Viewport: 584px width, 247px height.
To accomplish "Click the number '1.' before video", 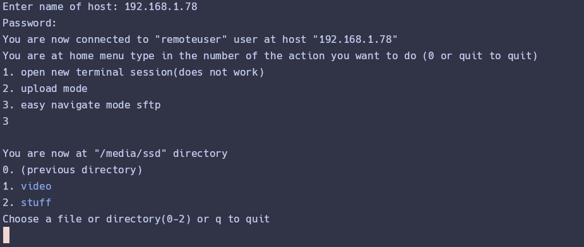I will click(x=9, y=186).
